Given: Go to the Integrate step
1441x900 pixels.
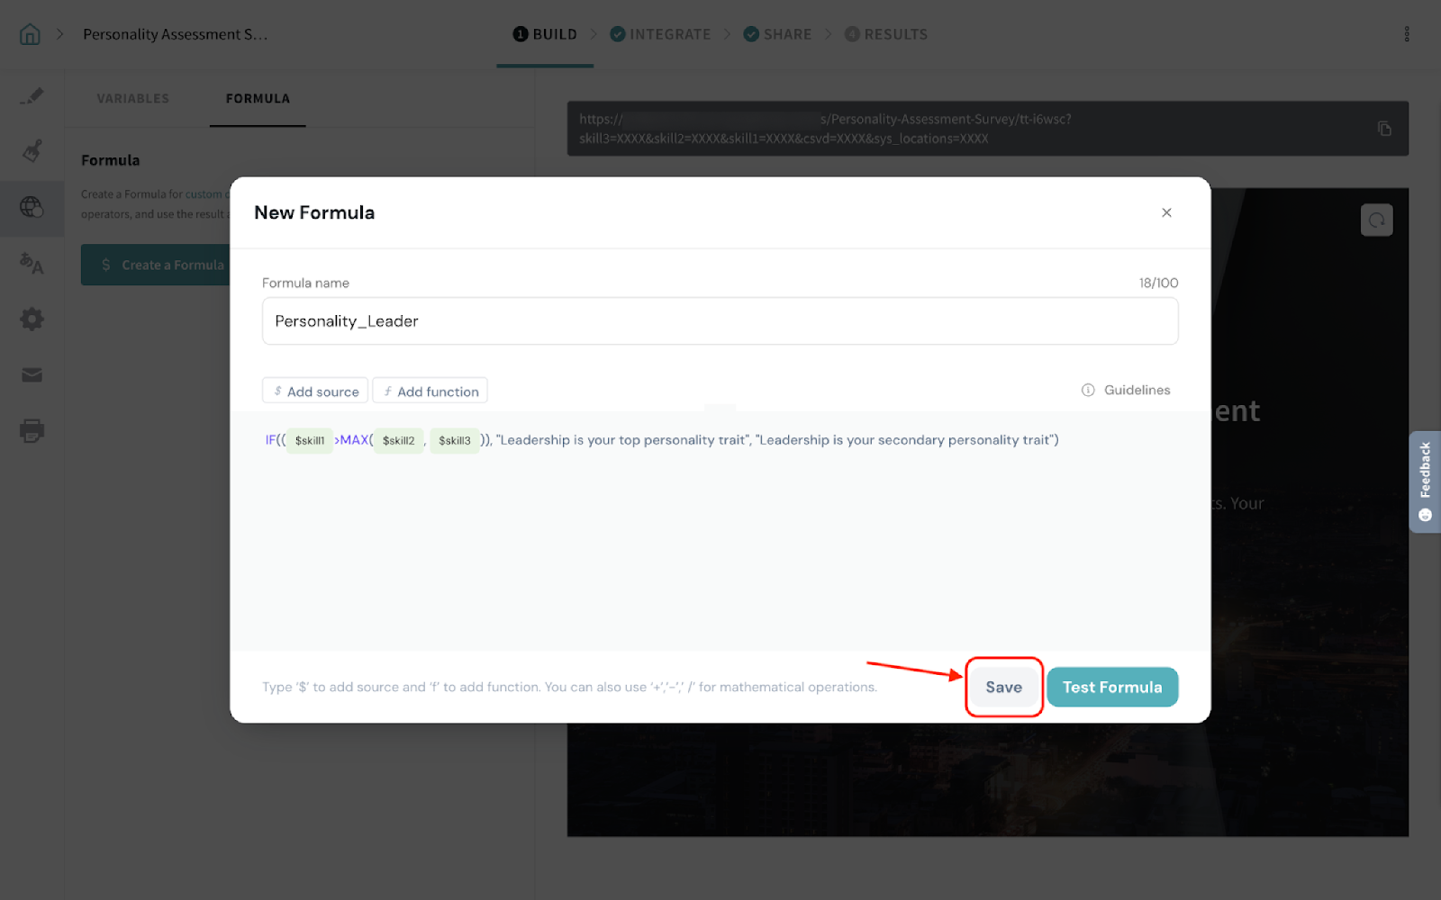Looking at the screenshot, I should [x=661, y=34].
